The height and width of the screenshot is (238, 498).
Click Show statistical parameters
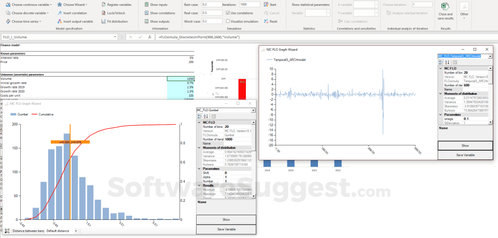(x=310, y=5)
